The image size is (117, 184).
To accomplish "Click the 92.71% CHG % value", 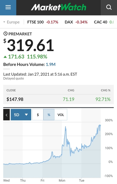I will [103, 99].
